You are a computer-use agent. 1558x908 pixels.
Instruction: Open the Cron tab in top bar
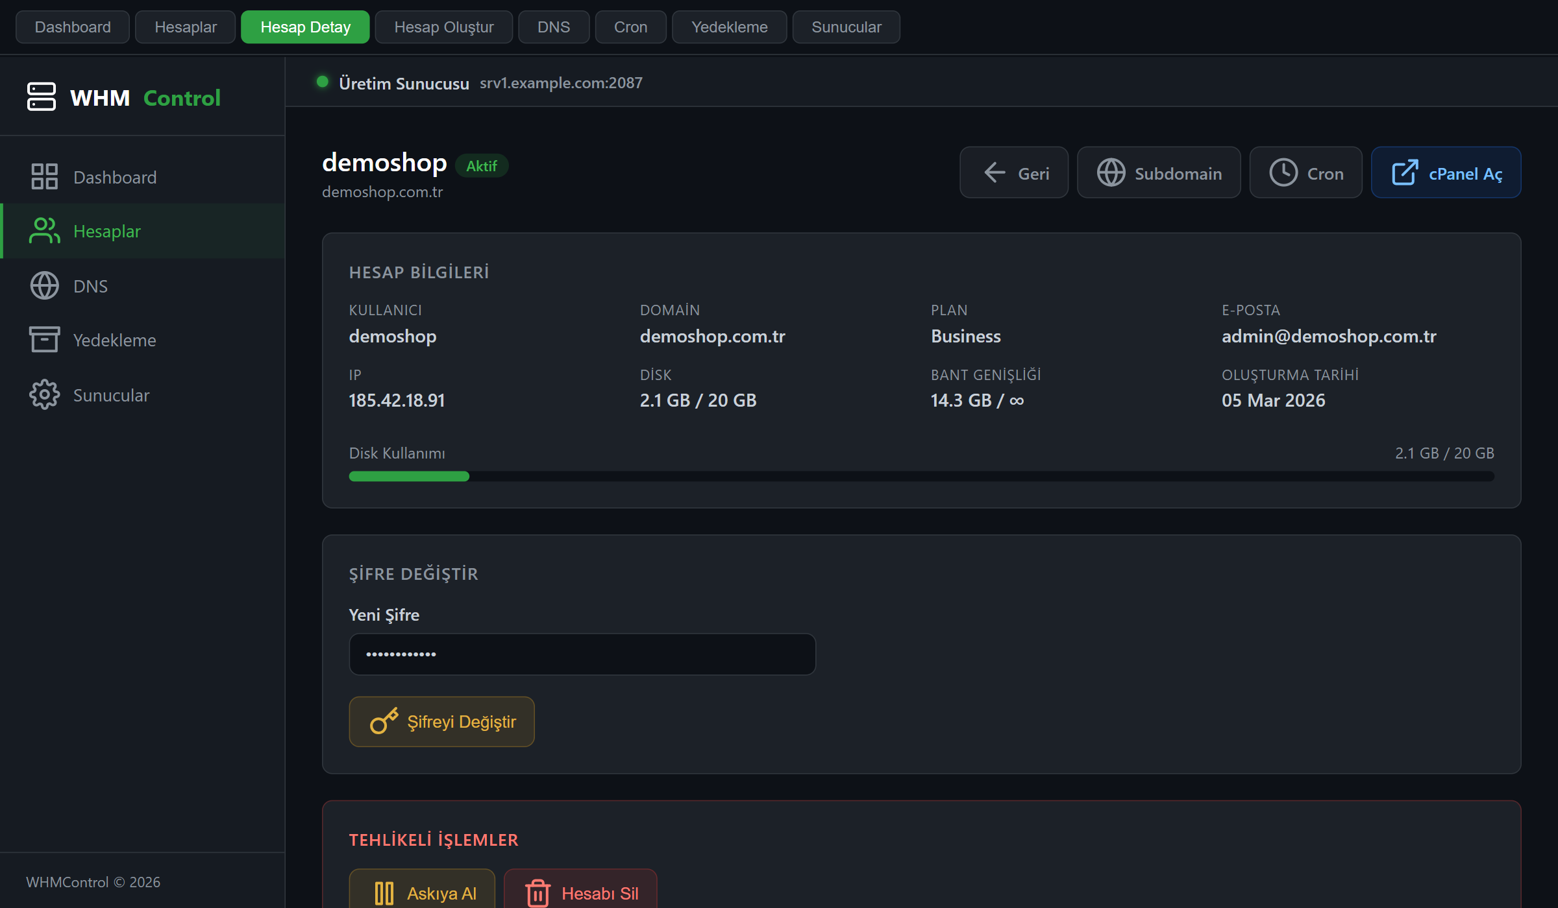[630, 27]
